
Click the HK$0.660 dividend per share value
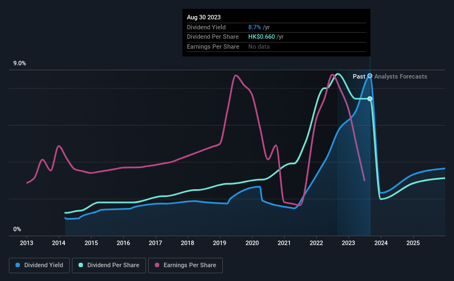coord(262,37)
